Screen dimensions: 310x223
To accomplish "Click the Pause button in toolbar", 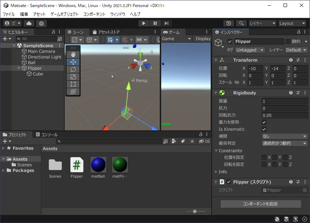I will click(155, 23).
